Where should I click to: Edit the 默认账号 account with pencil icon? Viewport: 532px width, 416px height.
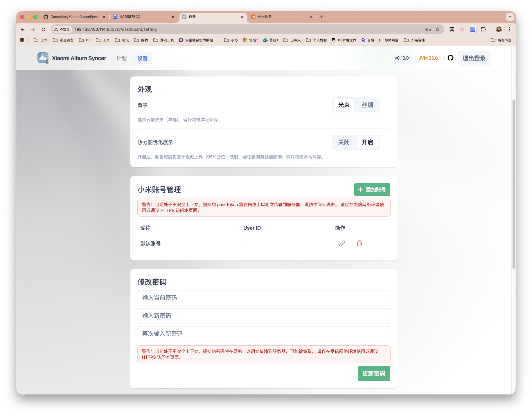342,243
